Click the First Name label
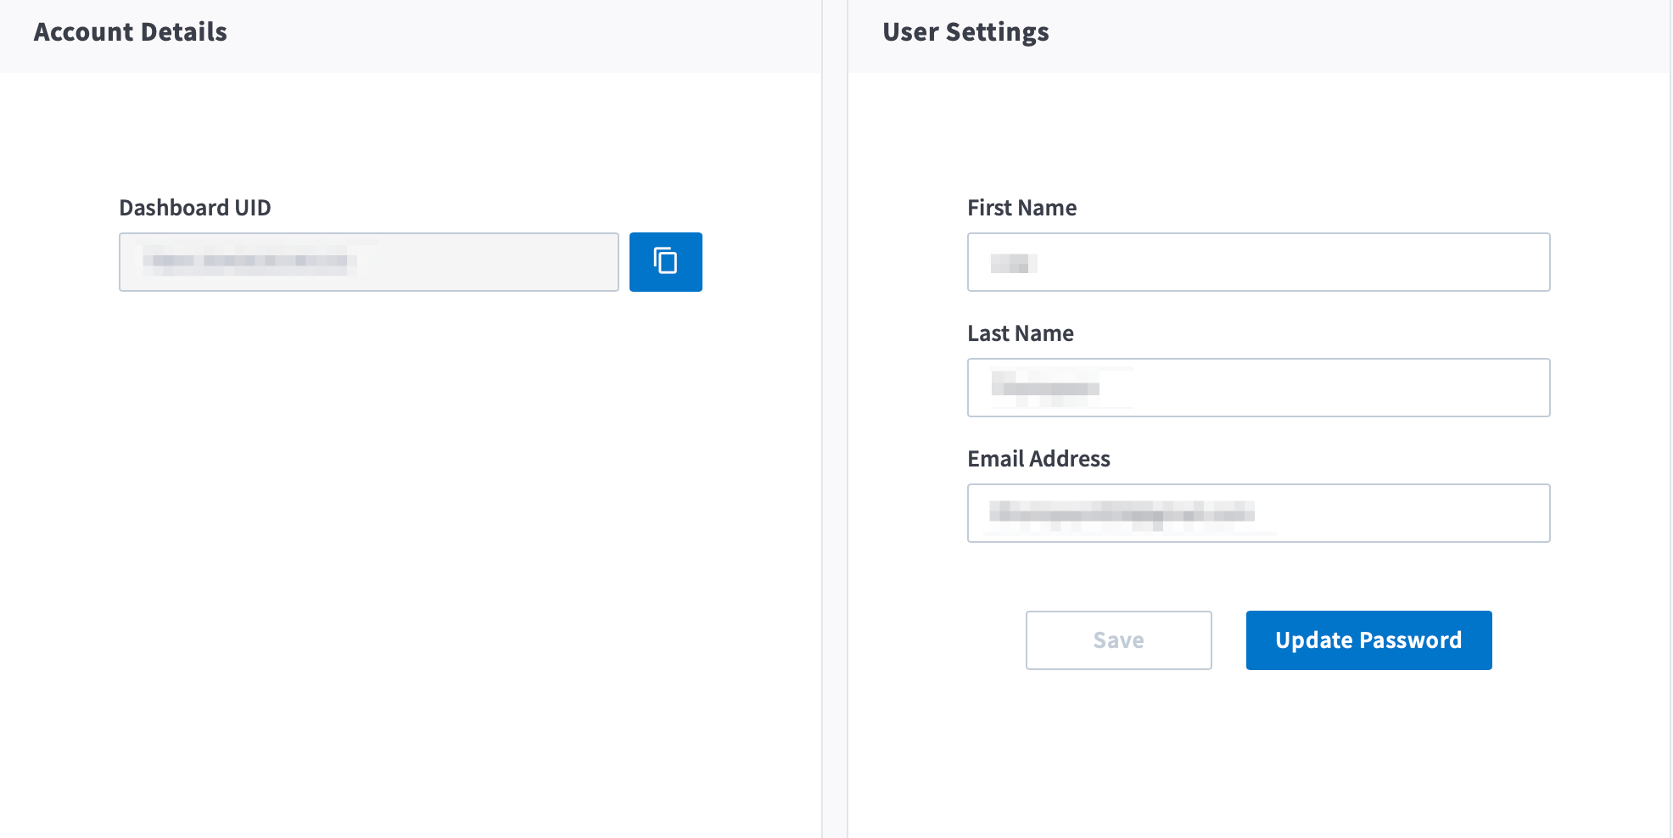Viewport: 1673px width, 838px height. [x=1021, y=208]
